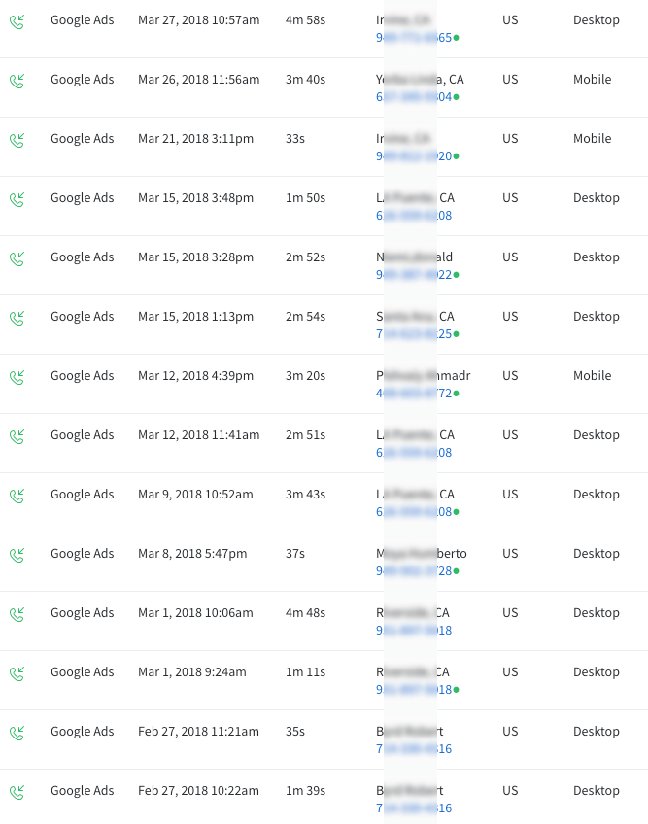The width and height of the screenshot is (648, 824).
Task: Select the inbound call icon for the 33s call
Action: click(x=17, y=140)
